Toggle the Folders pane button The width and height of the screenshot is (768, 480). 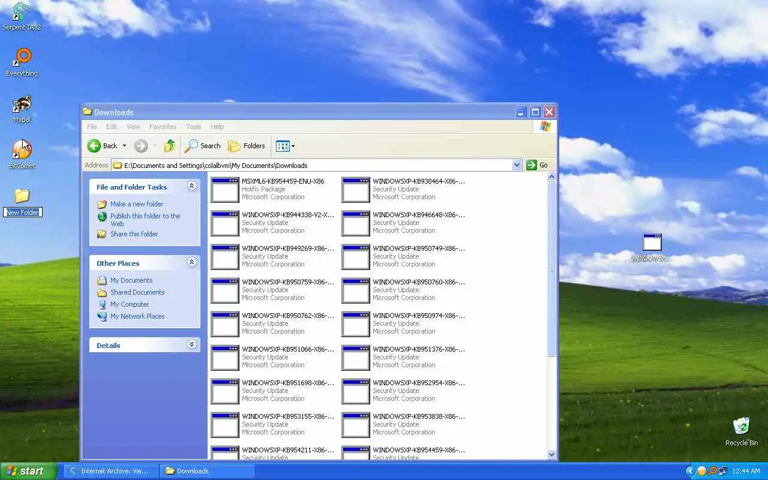point(247,146)
